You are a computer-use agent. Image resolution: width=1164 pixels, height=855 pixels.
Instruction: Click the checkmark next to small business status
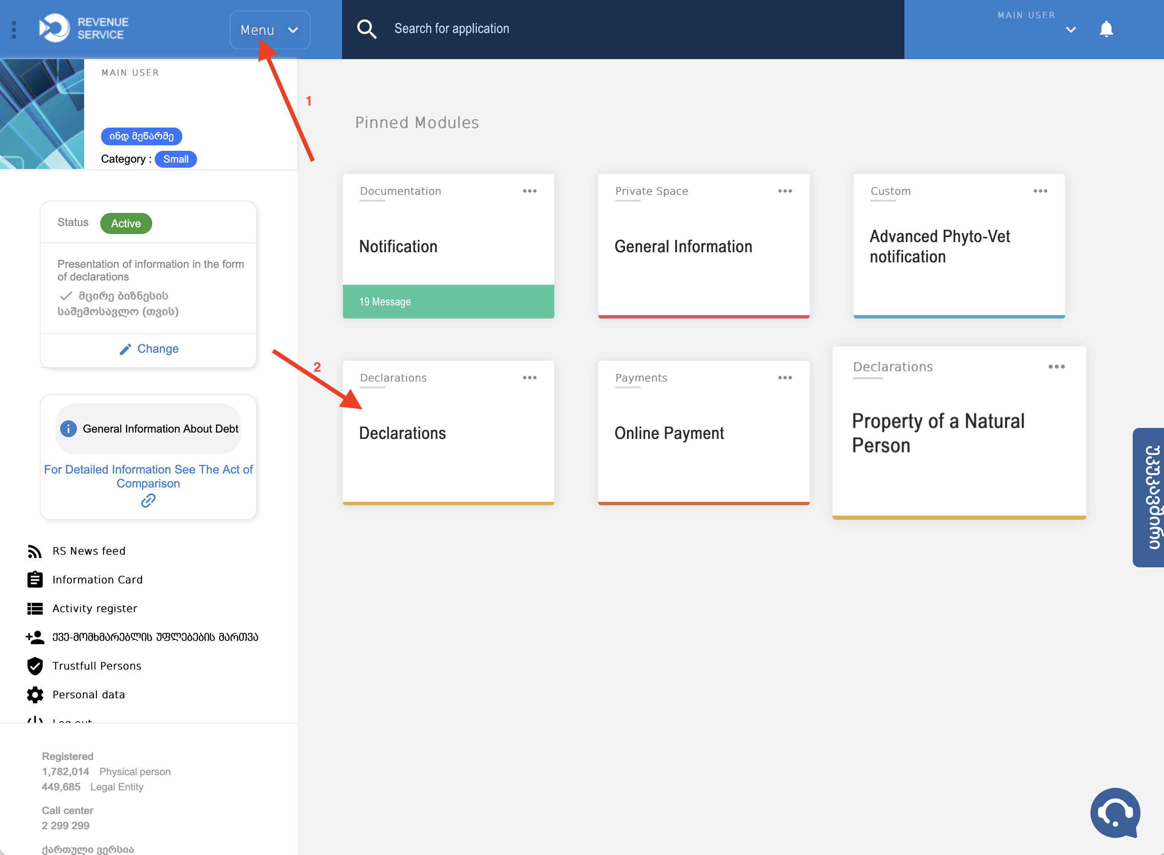click(x=66, y=296)
